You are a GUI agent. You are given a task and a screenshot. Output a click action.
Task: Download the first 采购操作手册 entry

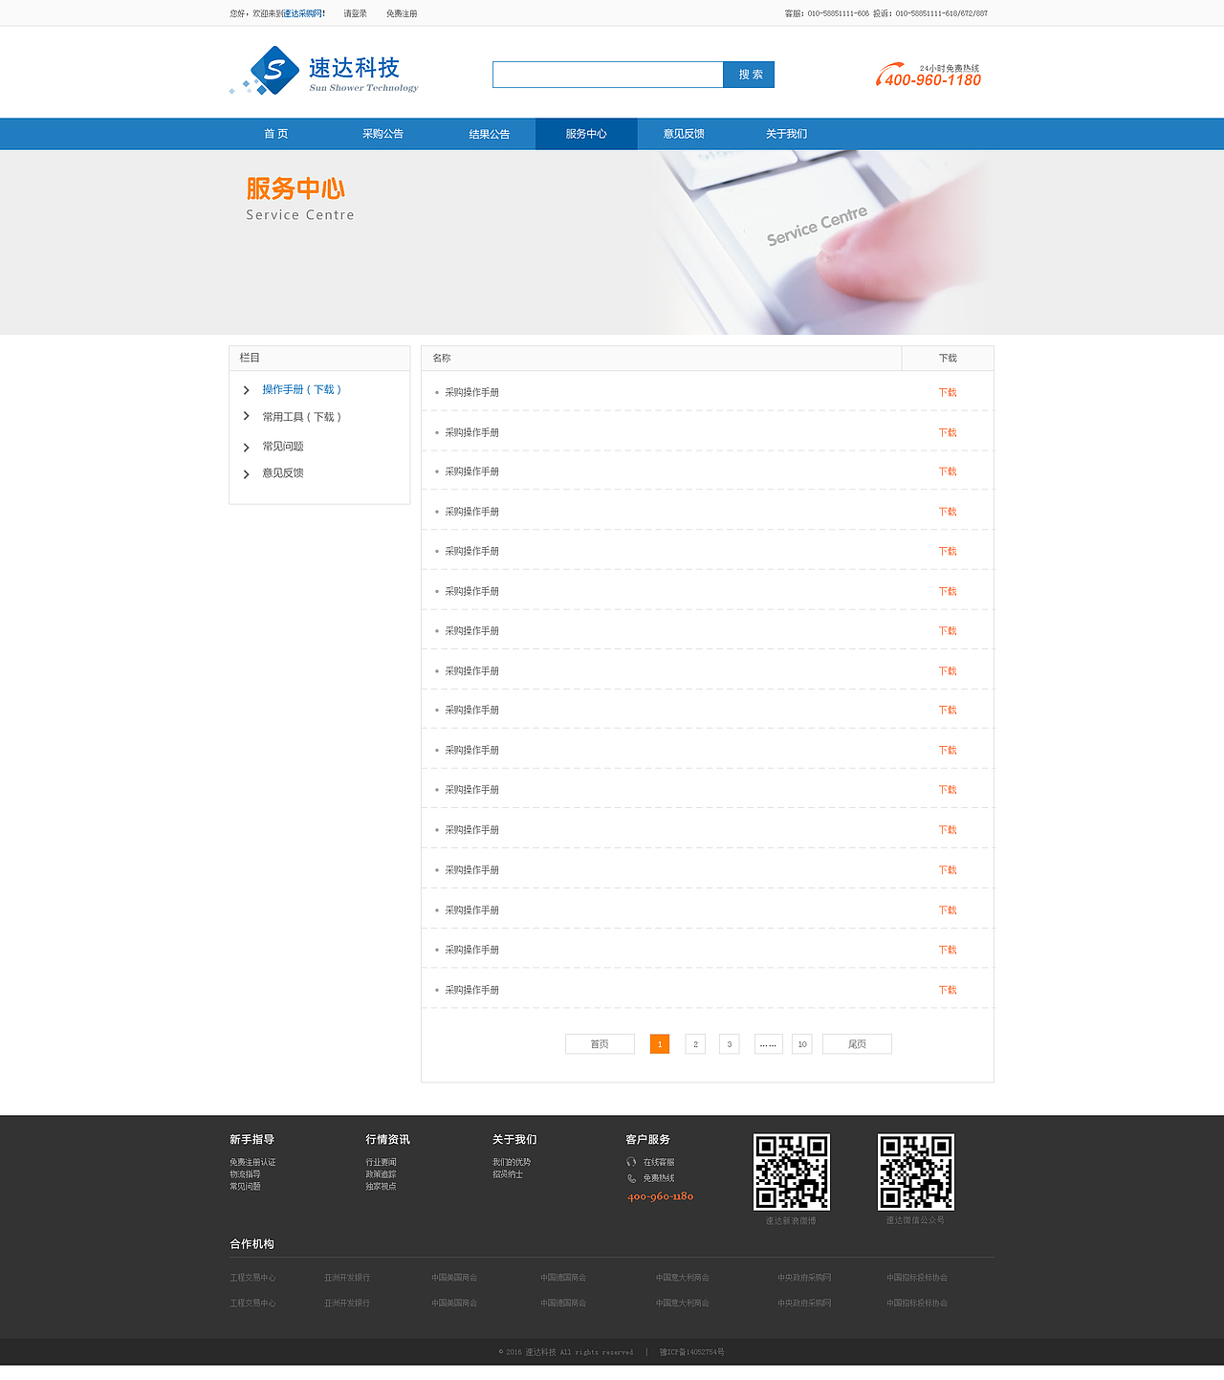click(x=948, y=392)
